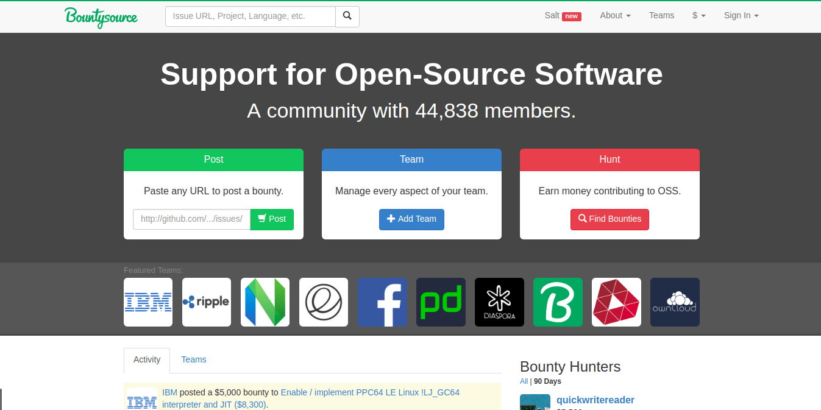Open the IBM featured team logo

(148, 302)
